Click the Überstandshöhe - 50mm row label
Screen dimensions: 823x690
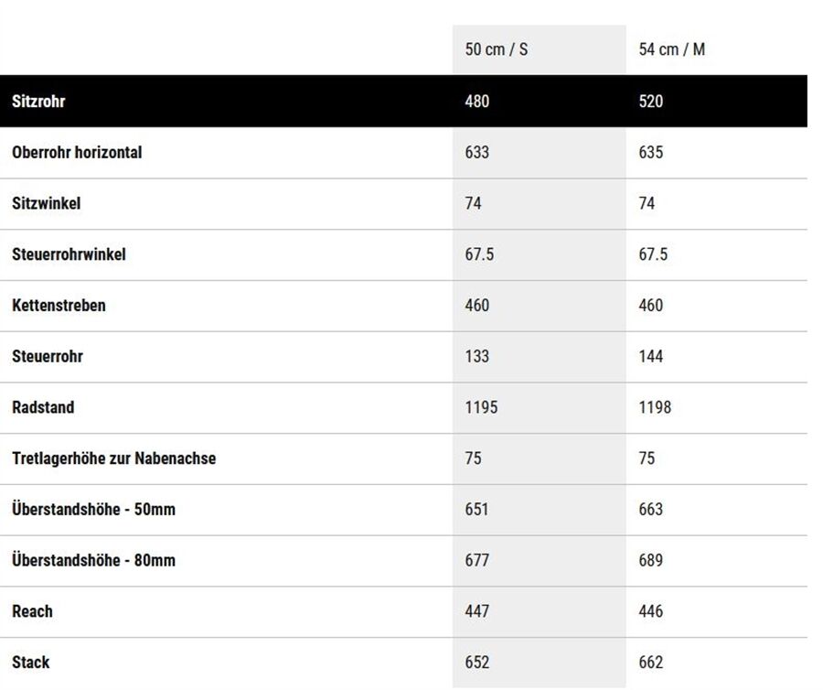coord(93,509)
